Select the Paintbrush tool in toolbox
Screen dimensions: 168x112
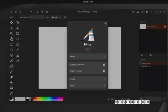click(x=11, y=66)
